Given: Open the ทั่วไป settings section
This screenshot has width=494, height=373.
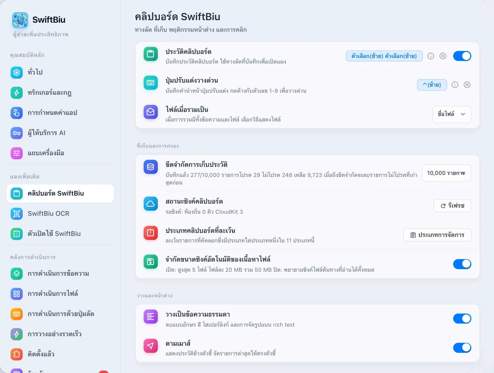Looking at the screenshot, I should 60,73.
